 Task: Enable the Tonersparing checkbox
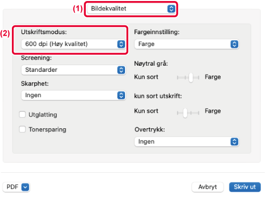(22, 129)
